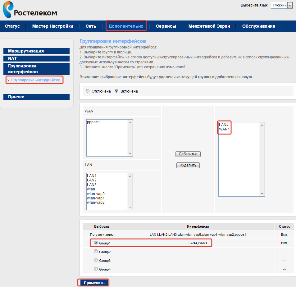This screenshot has width=296, height=287.
Task: Select the Group2 radio button
Action: 96,252
